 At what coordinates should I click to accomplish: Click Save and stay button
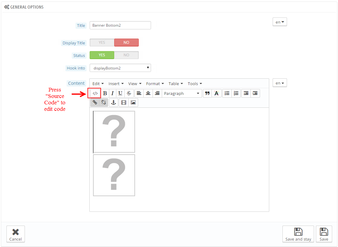point(298,234)
